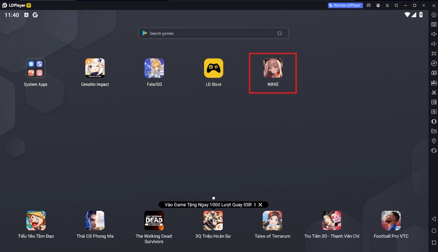Launch Genshin Impact

95,72
